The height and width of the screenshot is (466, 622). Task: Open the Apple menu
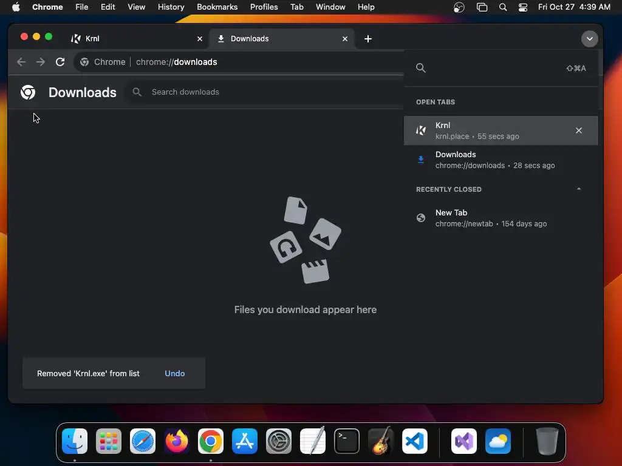pos(16,7)
